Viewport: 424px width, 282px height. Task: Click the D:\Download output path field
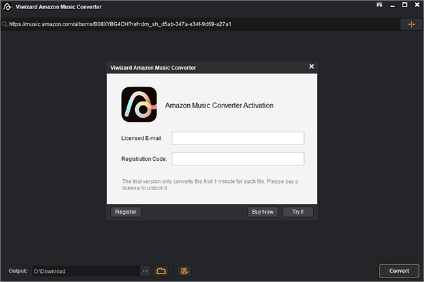[x=86, y=271]
